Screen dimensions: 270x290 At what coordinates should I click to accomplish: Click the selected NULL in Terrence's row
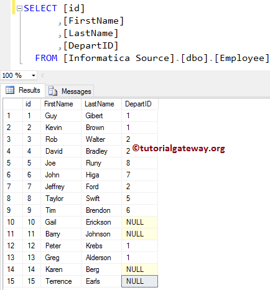[140, 281]
